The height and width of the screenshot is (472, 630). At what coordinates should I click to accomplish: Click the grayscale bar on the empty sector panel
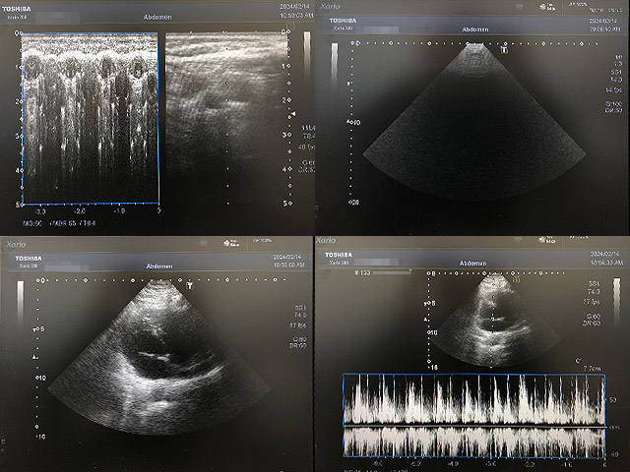(335, 66)
